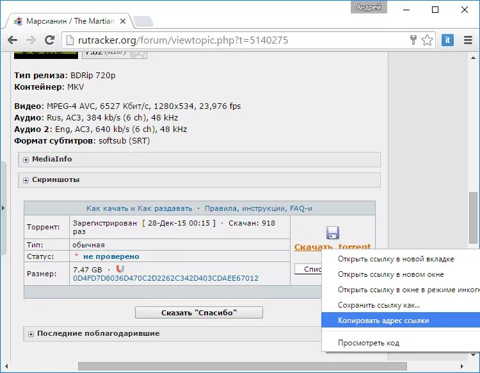Screen dimensions: 480x373
Task: Open the Как раздавать link
Action: (x=164, y=208)
